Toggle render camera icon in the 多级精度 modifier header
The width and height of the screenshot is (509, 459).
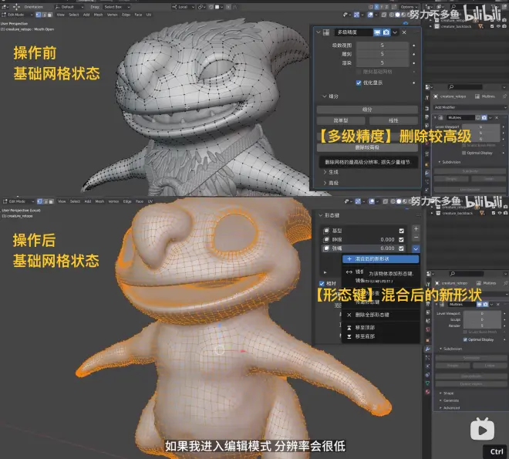click(x=386, y=32)
